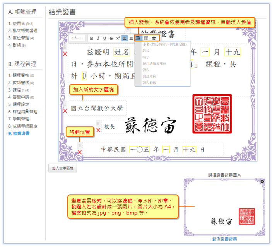
Task: Click the 加入文字區塊 button
Action: (62, 168)
